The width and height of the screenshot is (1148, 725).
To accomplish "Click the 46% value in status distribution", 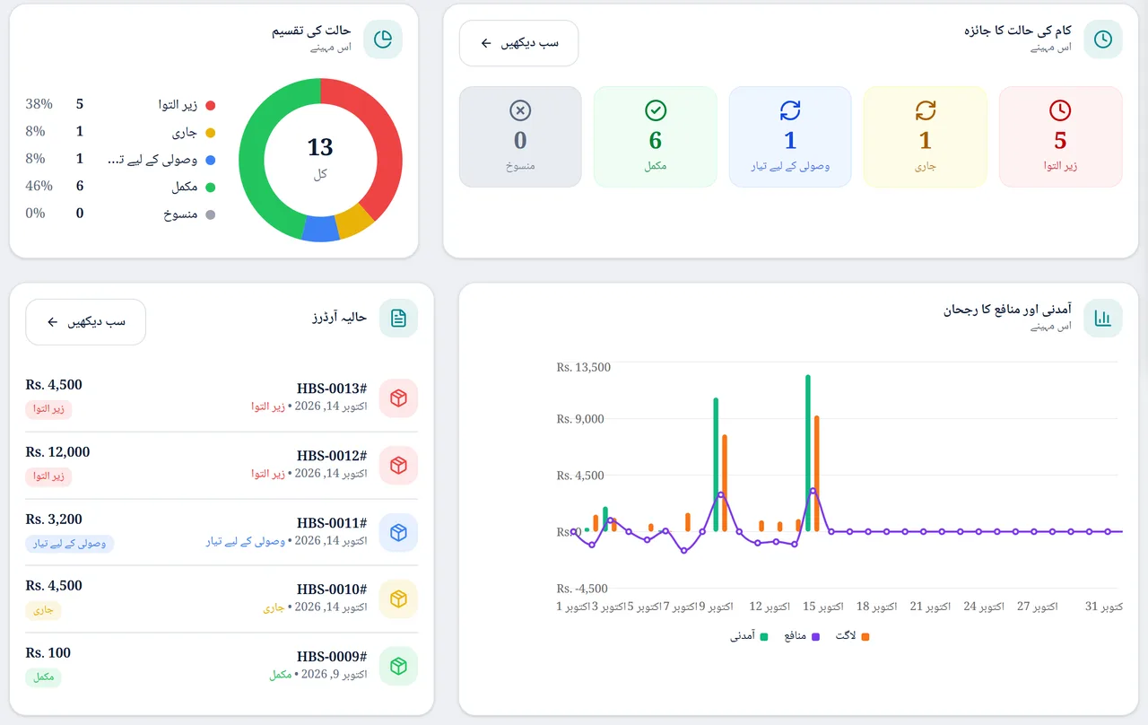I will click(x=39, y=187).
